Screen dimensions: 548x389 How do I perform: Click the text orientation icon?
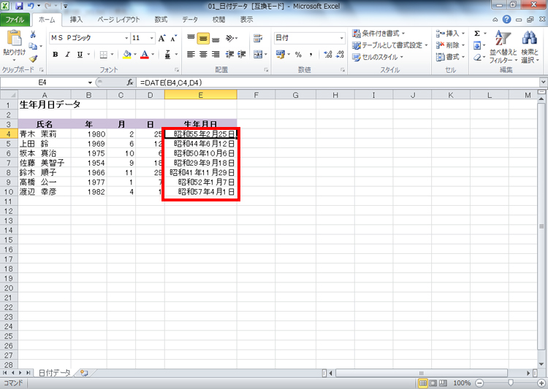pyautogui.click(x=230, y=38)
